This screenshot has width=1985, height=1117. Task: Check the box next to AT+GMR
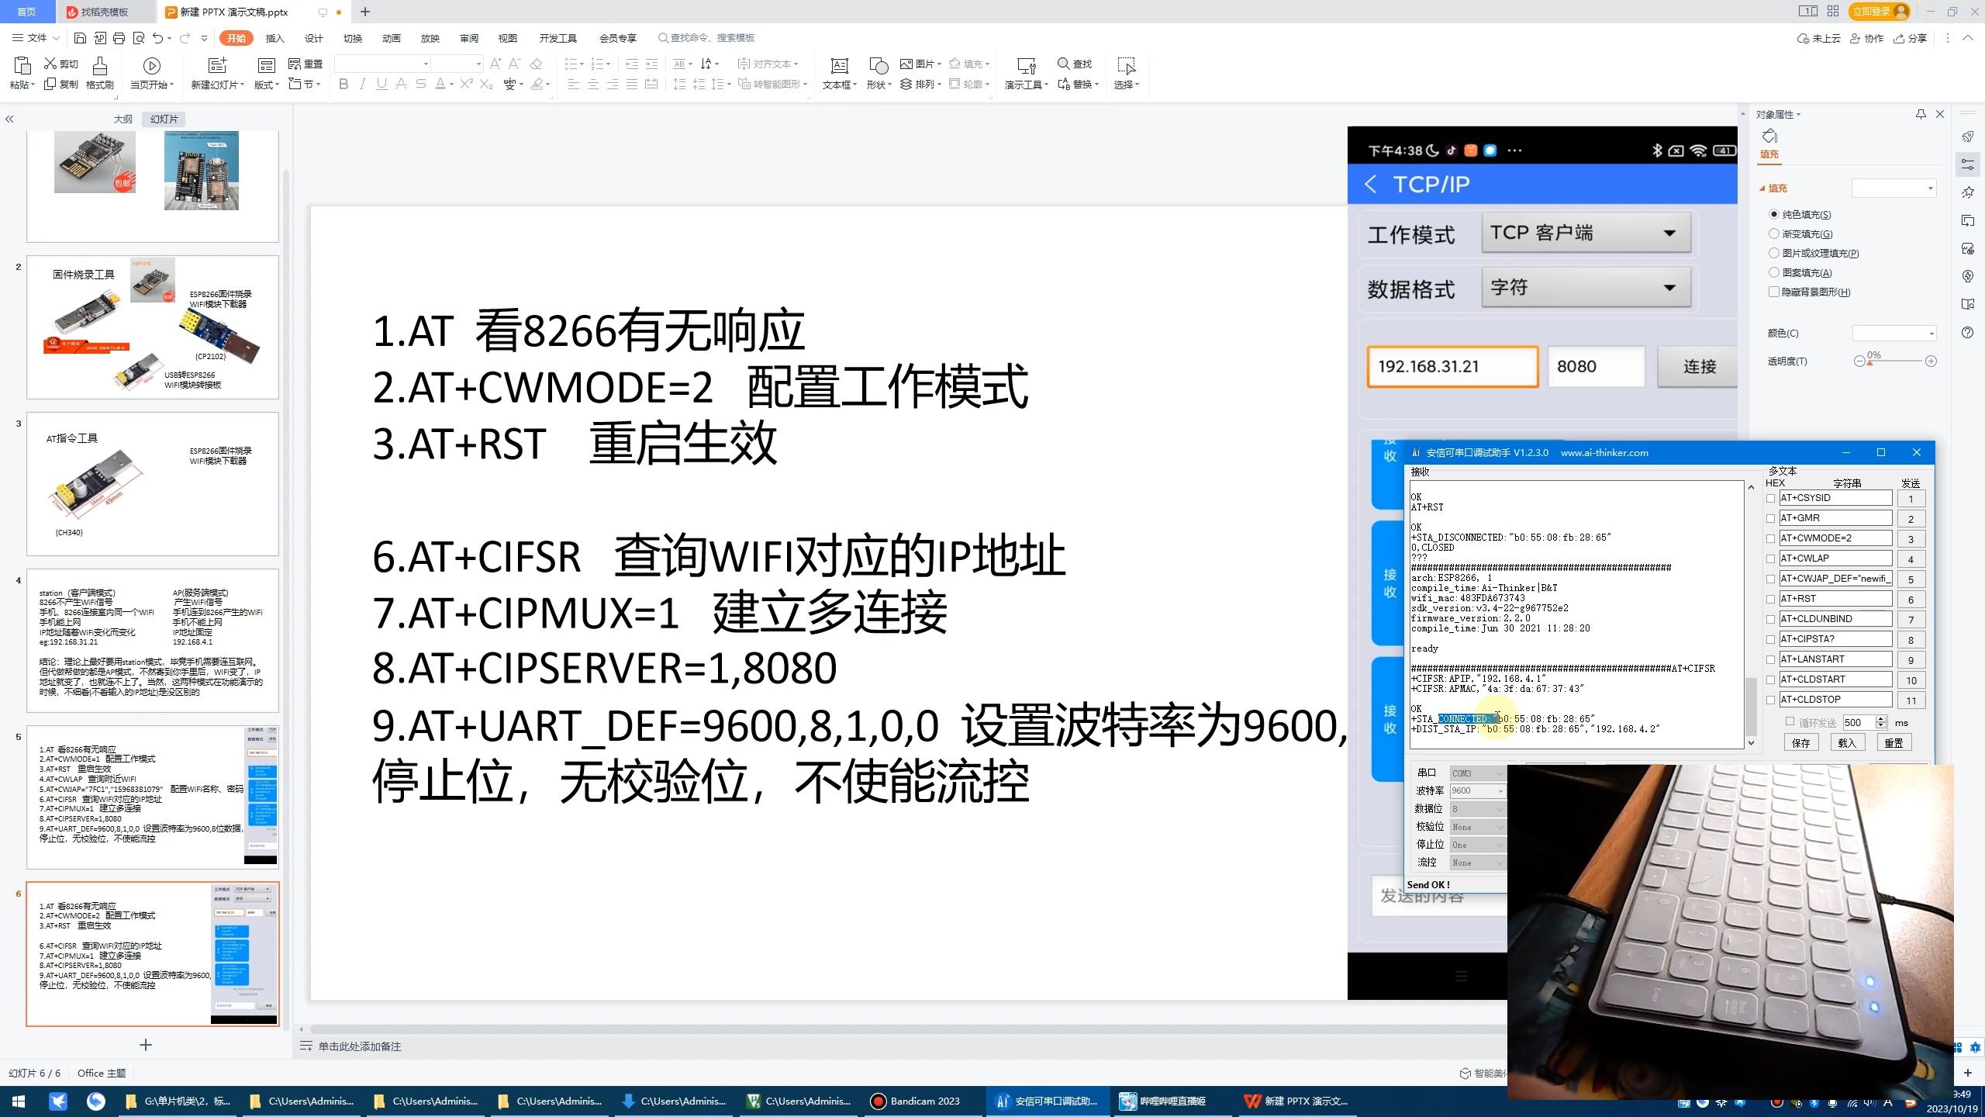(1770, 518)
